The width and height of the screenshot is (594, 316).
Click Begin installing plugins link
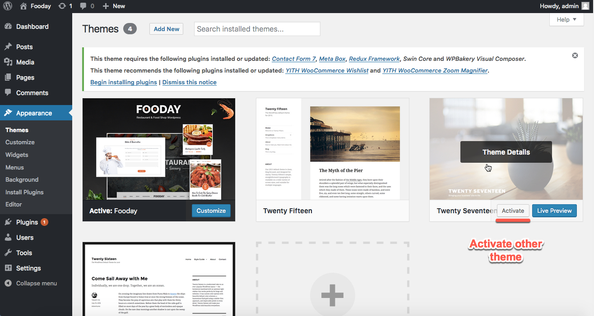coord(124,82)
